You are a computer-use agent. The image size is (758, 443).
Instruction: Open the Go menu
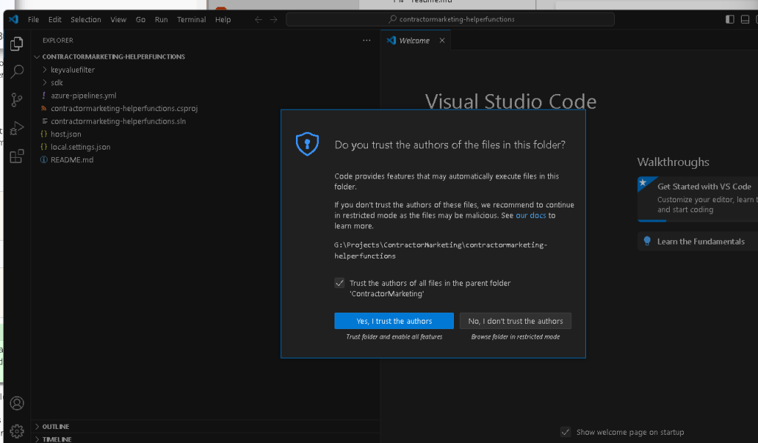[x=140, y=20]
